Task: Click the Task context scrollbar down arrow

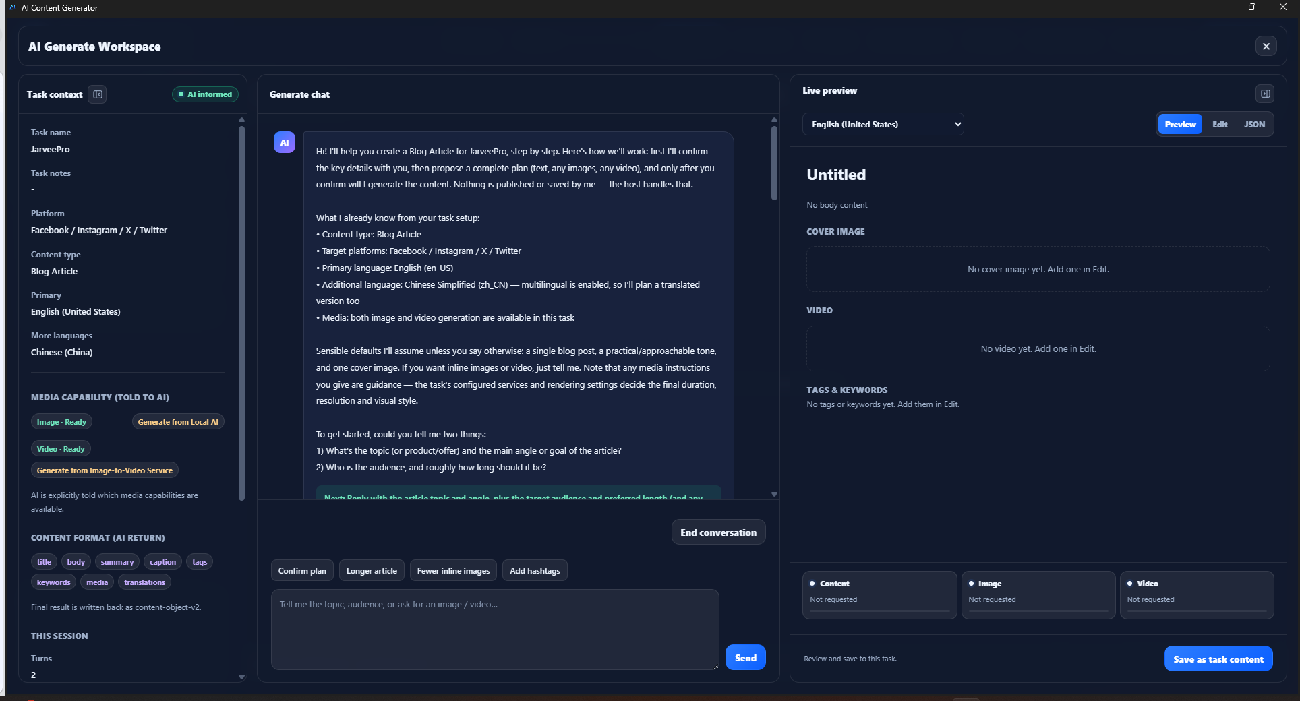Action: click(x=241, y=677)
